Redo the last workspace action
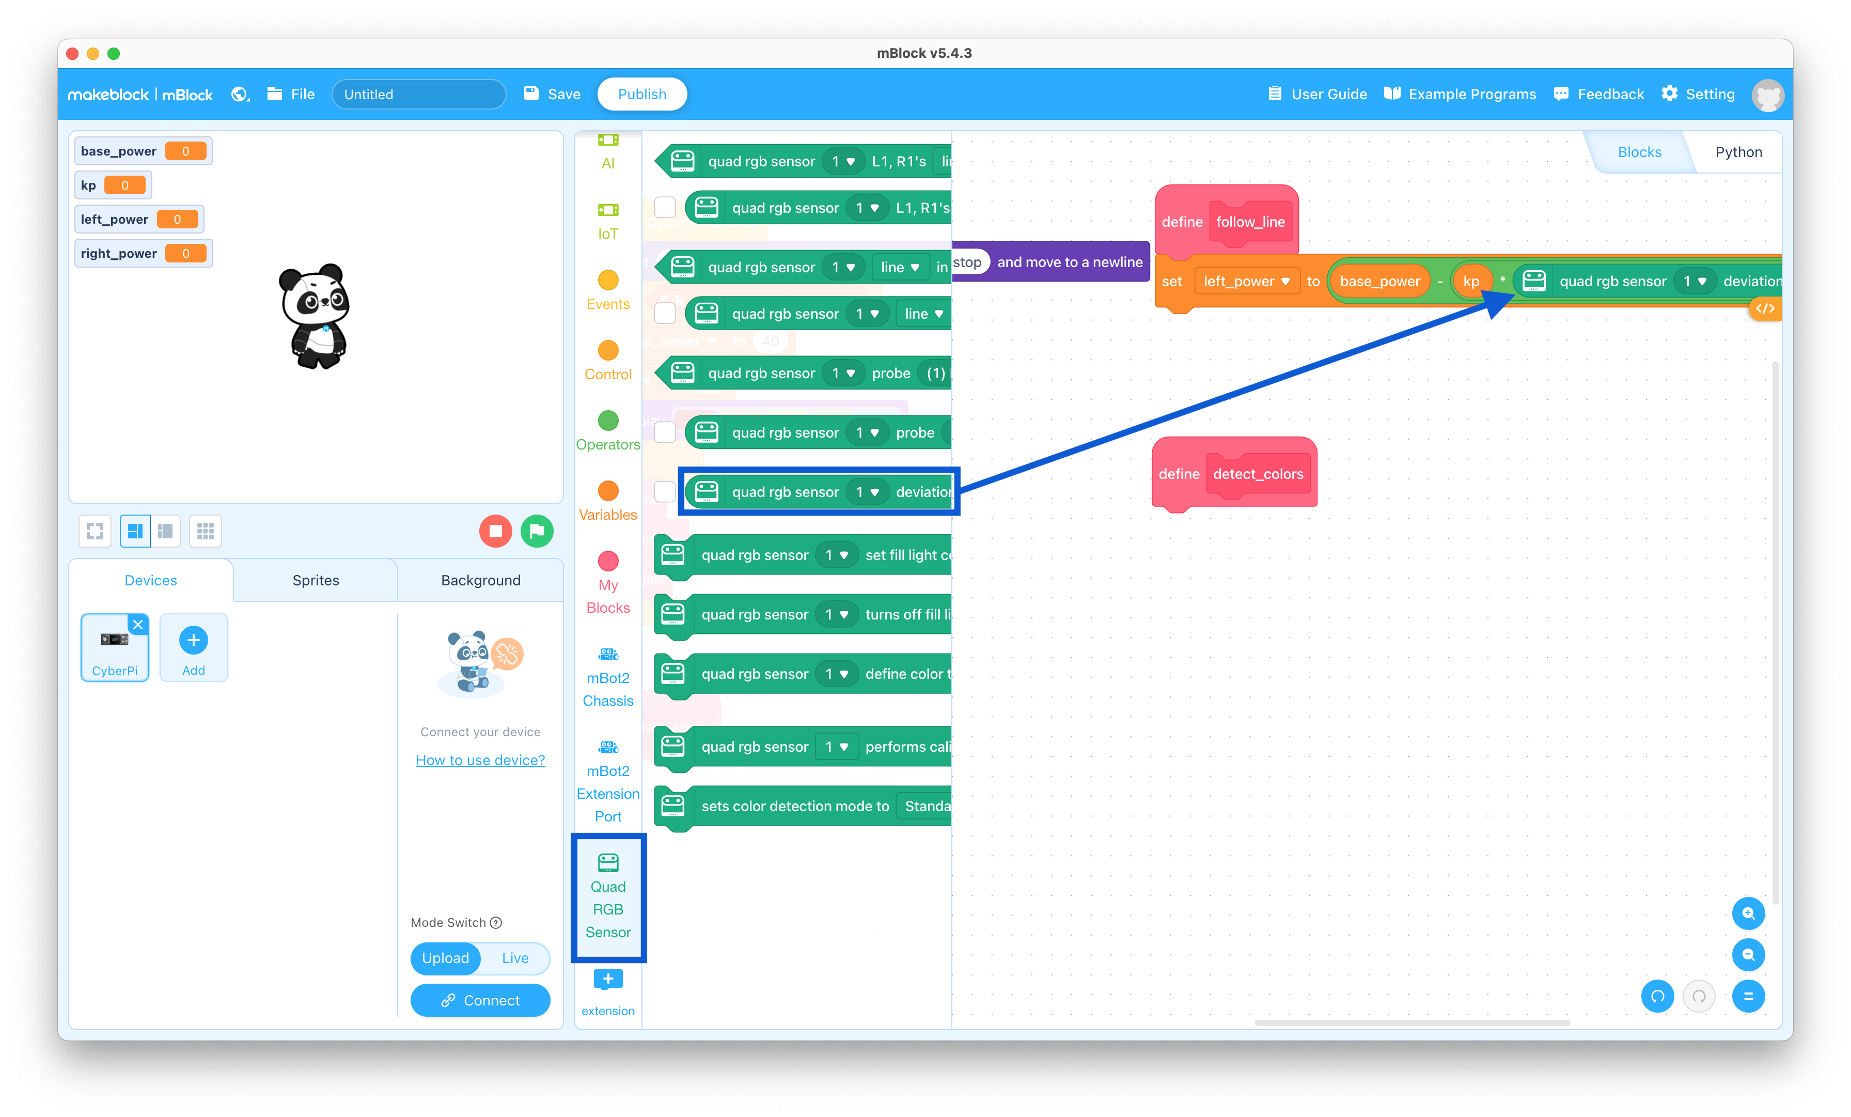Screen dimensions: 1851x1117 (1699, 997)
